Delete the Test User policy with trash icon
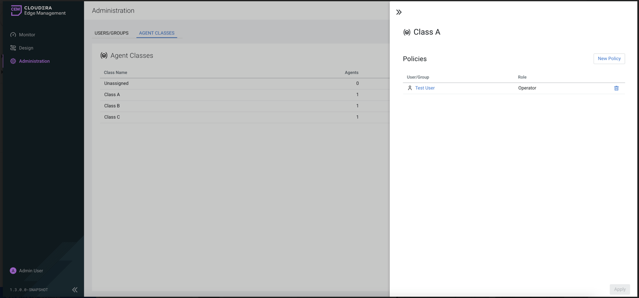 616,88
